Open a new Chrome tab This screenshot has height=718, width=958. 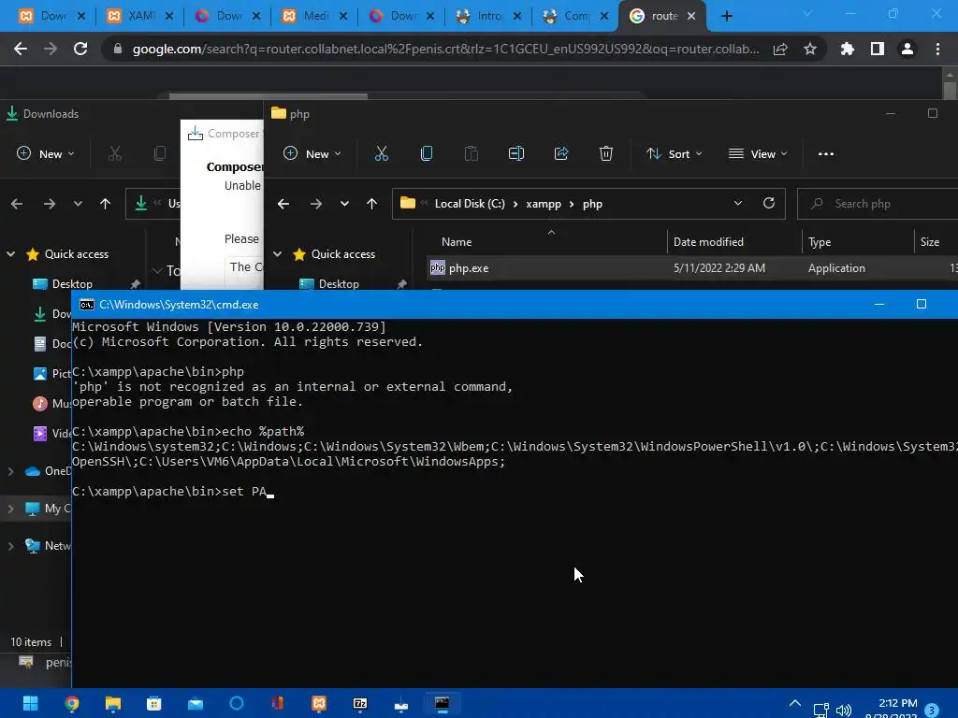(726, 16)
